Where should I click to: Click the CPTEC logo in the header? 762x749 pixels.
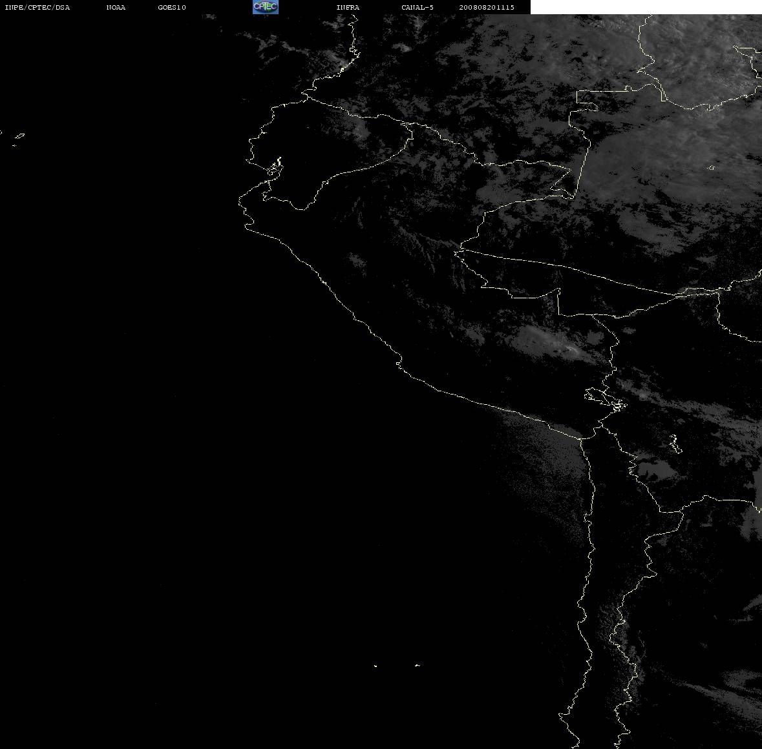pos(266,7)
